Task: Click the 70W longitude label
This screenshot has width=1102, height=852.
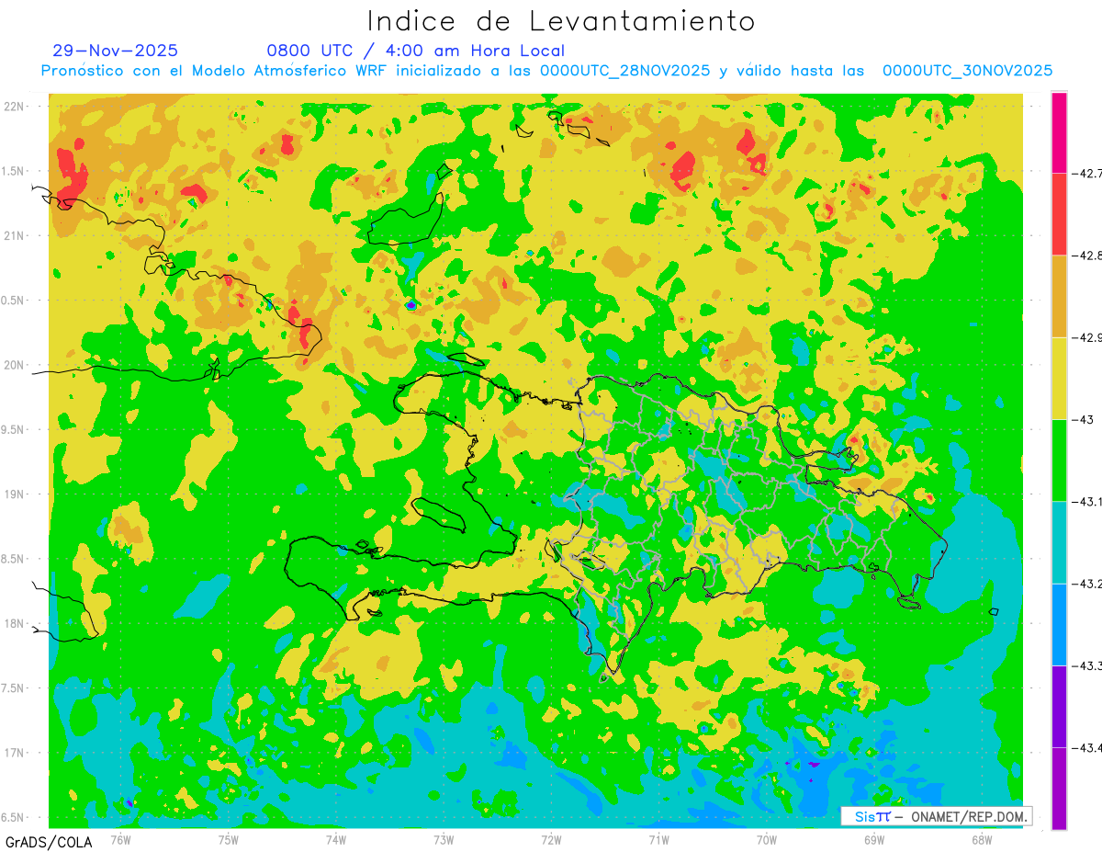Action: pos(766,839)
